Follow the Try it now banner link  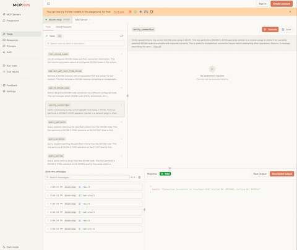(x=119, y=12)
